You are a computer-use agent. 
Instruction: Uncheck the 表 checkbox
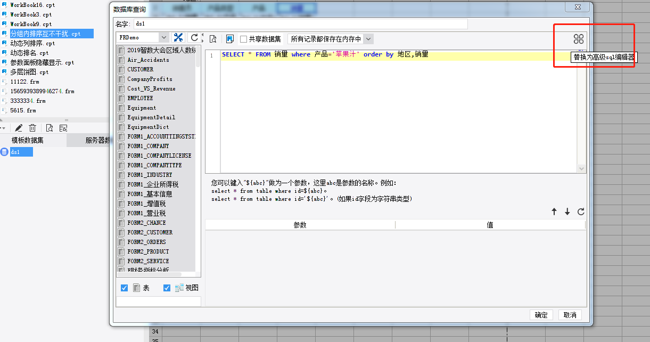(125, 288)
